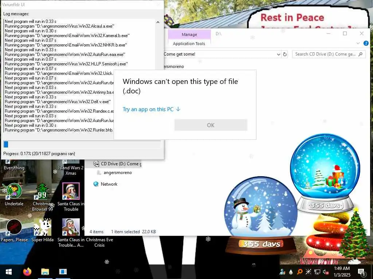Click the log line 'Email-Worm.Win32.Kameral.b.exe'
The height and width of the screenshot is (279, 373).
coord(67,36)
